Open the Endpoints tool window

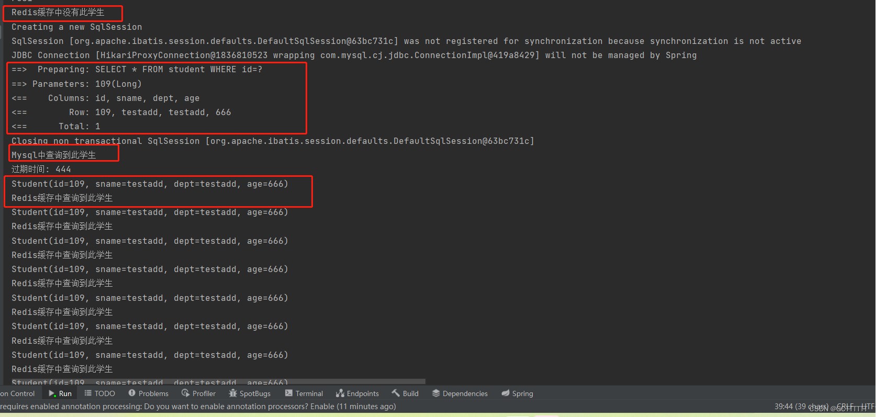[x=357, y=393]
